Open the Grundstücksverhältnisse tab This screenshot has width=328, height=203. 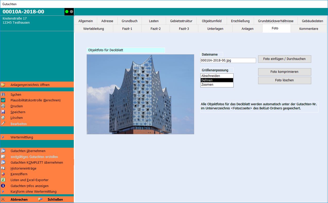(276, 21)
